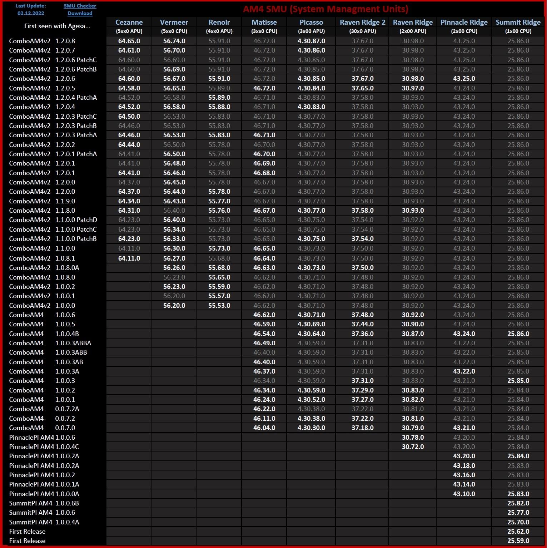Select row label SummitPI AM4 1.0.0.4A
The height and width of the screenshot is (548, 547).
44,522
